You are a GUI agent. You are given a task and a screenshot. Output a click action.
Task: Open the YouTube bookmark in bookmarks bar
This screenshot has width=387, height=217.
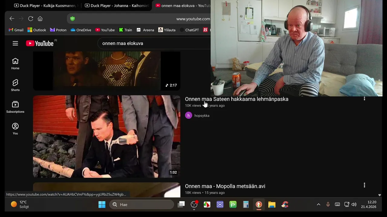(105, 30)
